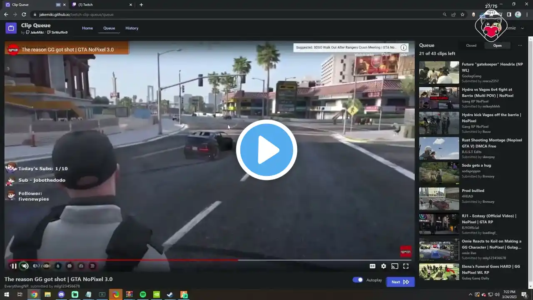The image size is (533, 300).
Task: Switch to the Twitch browser tab
Action: (x=102, y=5)
